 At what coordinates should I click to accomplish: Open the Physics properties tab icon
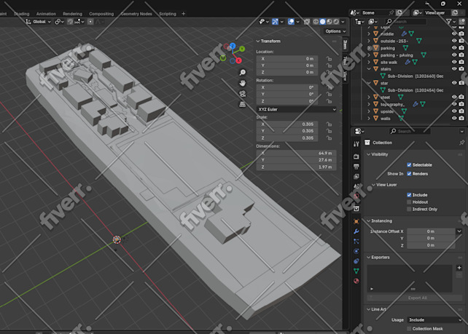click(356, 251)
